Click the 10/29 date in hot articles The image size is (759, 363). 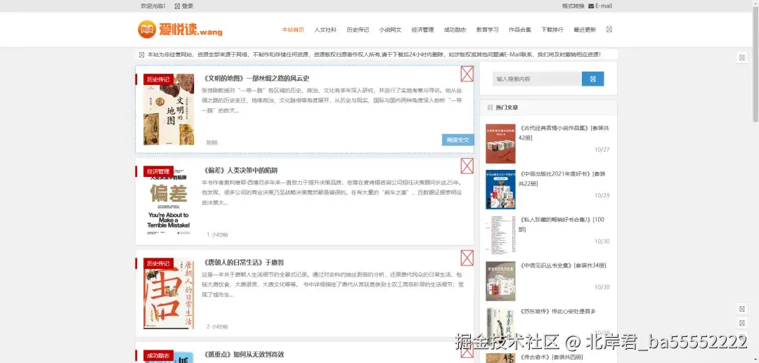click(602, 196)
